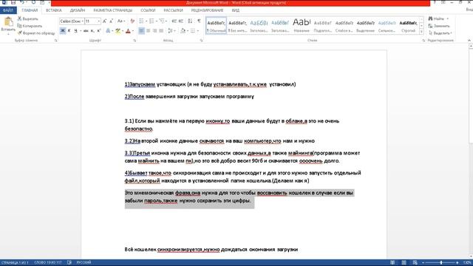Screen dimensions: 473x266
Task: Open paragraph dialog launcher in Абзац group
Action: (x=201, y=41)
